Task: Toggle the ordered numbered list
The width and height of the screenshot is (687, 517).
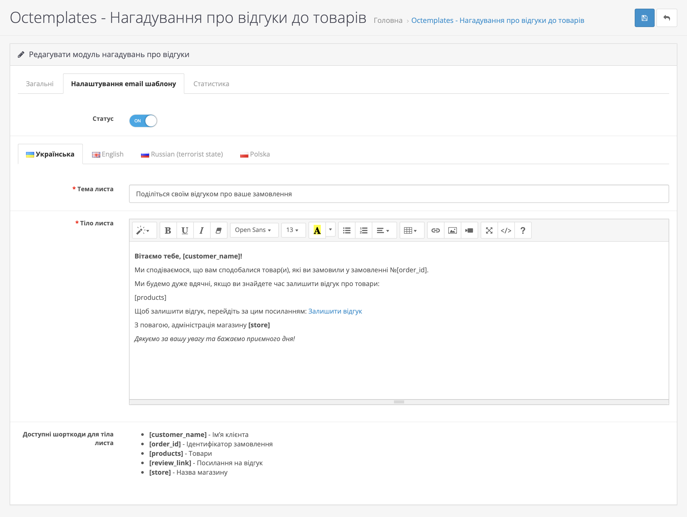Action: [x=363, y=230]
